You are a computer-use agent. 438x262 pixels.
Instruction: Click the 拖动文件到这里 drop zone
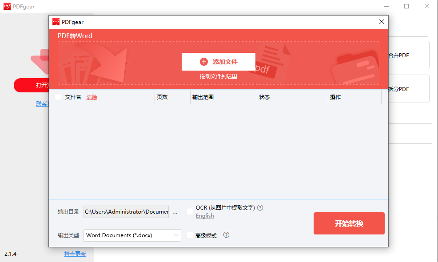[218, 76]
